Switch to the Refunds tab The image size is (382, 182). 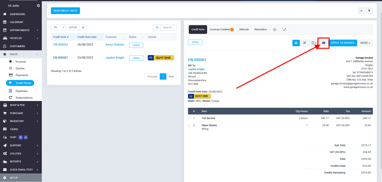(244, 29)
